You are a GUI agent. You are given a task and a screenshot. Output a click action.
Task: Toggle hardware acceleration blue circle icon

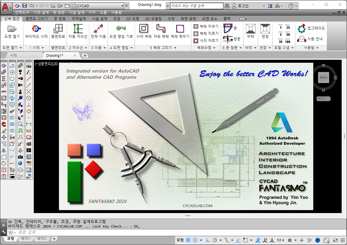tap(317, 240)
